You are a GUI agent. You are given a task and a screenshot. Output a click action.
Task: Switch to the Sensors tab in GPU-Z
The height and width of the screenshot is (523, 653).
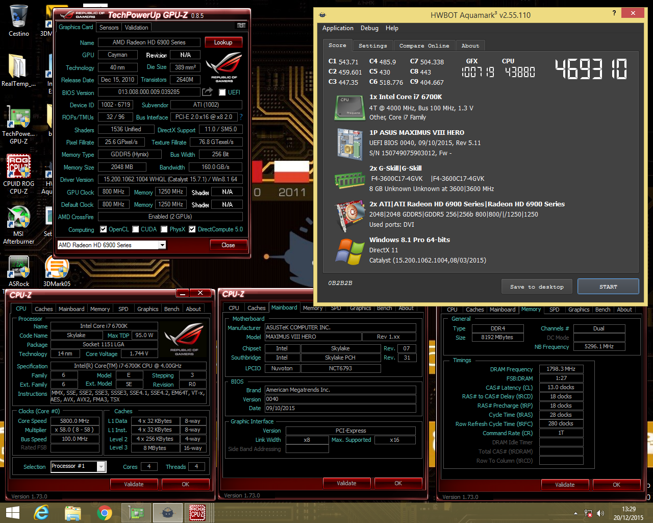(109, 28)
